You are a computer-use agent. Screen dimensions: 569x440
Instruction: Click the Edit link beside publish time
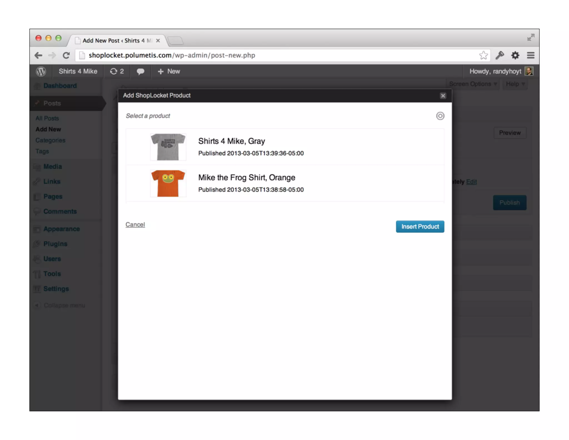(x=471, y=182)
